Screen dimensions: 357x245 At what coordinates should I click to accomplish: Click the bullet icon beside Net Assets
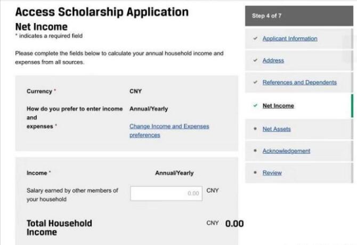(x=256, y=129)
